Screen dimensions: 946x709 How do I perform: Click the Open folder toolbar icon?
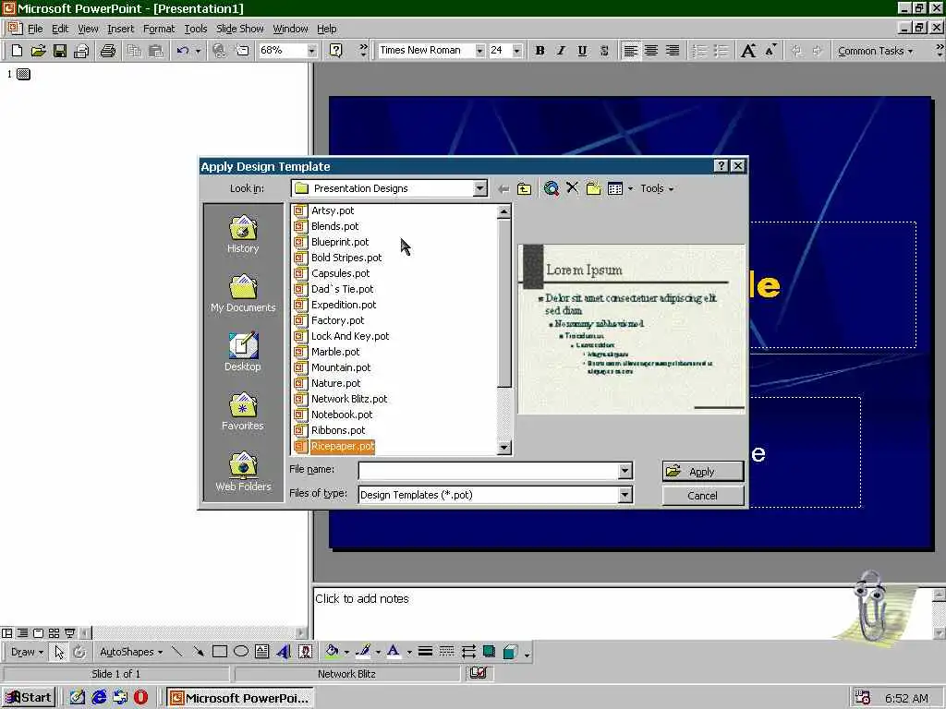pyautogui.click(x=38, y=51)
